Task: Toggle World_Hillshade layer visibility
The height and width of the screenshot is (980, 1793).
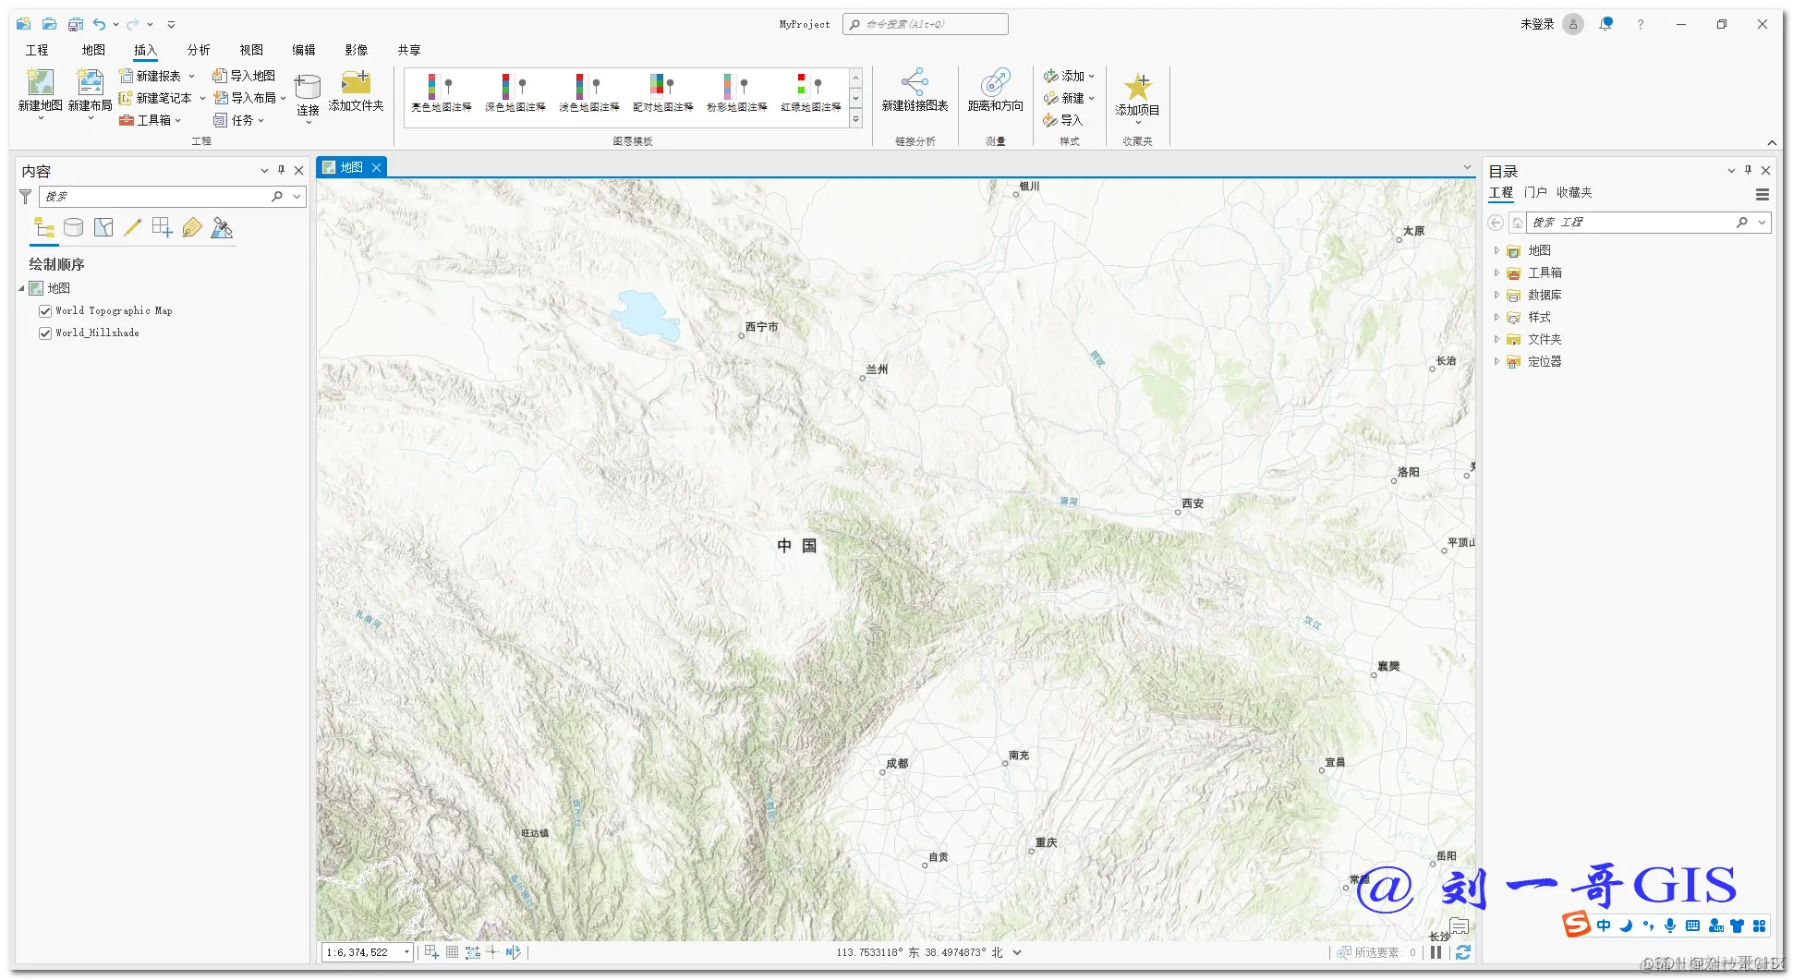Action: pyautogui.click(x=45, y=333)
